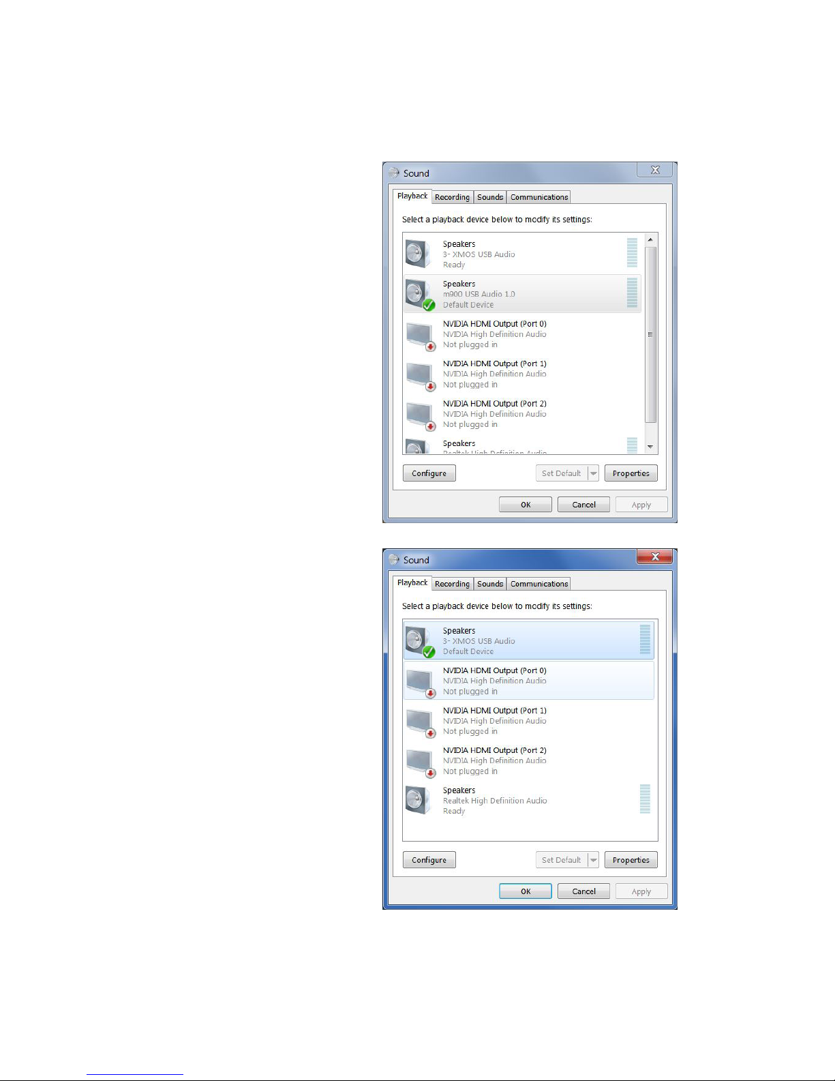
Task: Open Communications tab in upper Sound window
Action: click(x=539, y=197)
